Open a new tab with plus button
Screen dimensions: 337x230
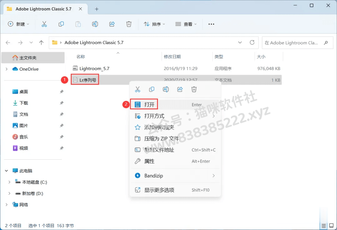97,9
